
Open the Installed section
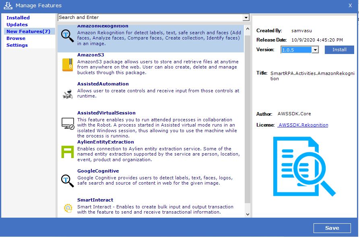pos(18,18)
